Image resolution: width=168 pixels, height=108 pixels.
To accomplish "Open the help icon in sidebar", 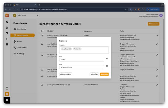I will point(7,100).
